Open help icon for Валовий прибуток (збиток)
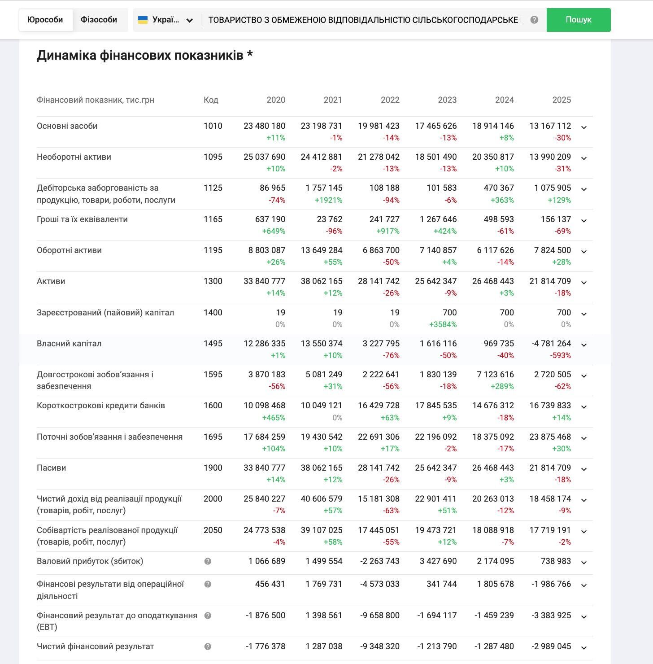 [x=208, y=561]
